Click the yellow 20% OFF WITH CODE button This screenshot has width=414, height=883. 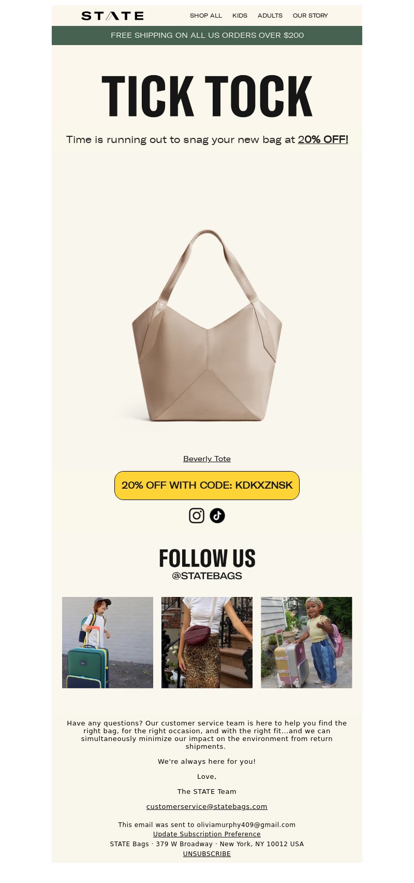207,486
